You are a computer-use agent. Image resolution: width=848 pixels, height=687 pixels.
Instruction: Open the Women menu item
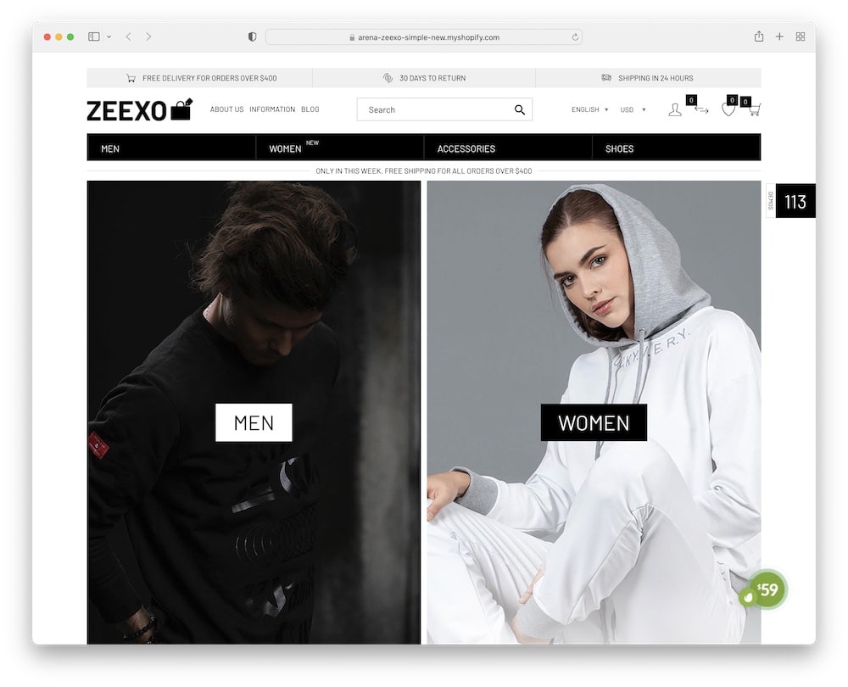[x=285, y=148]
